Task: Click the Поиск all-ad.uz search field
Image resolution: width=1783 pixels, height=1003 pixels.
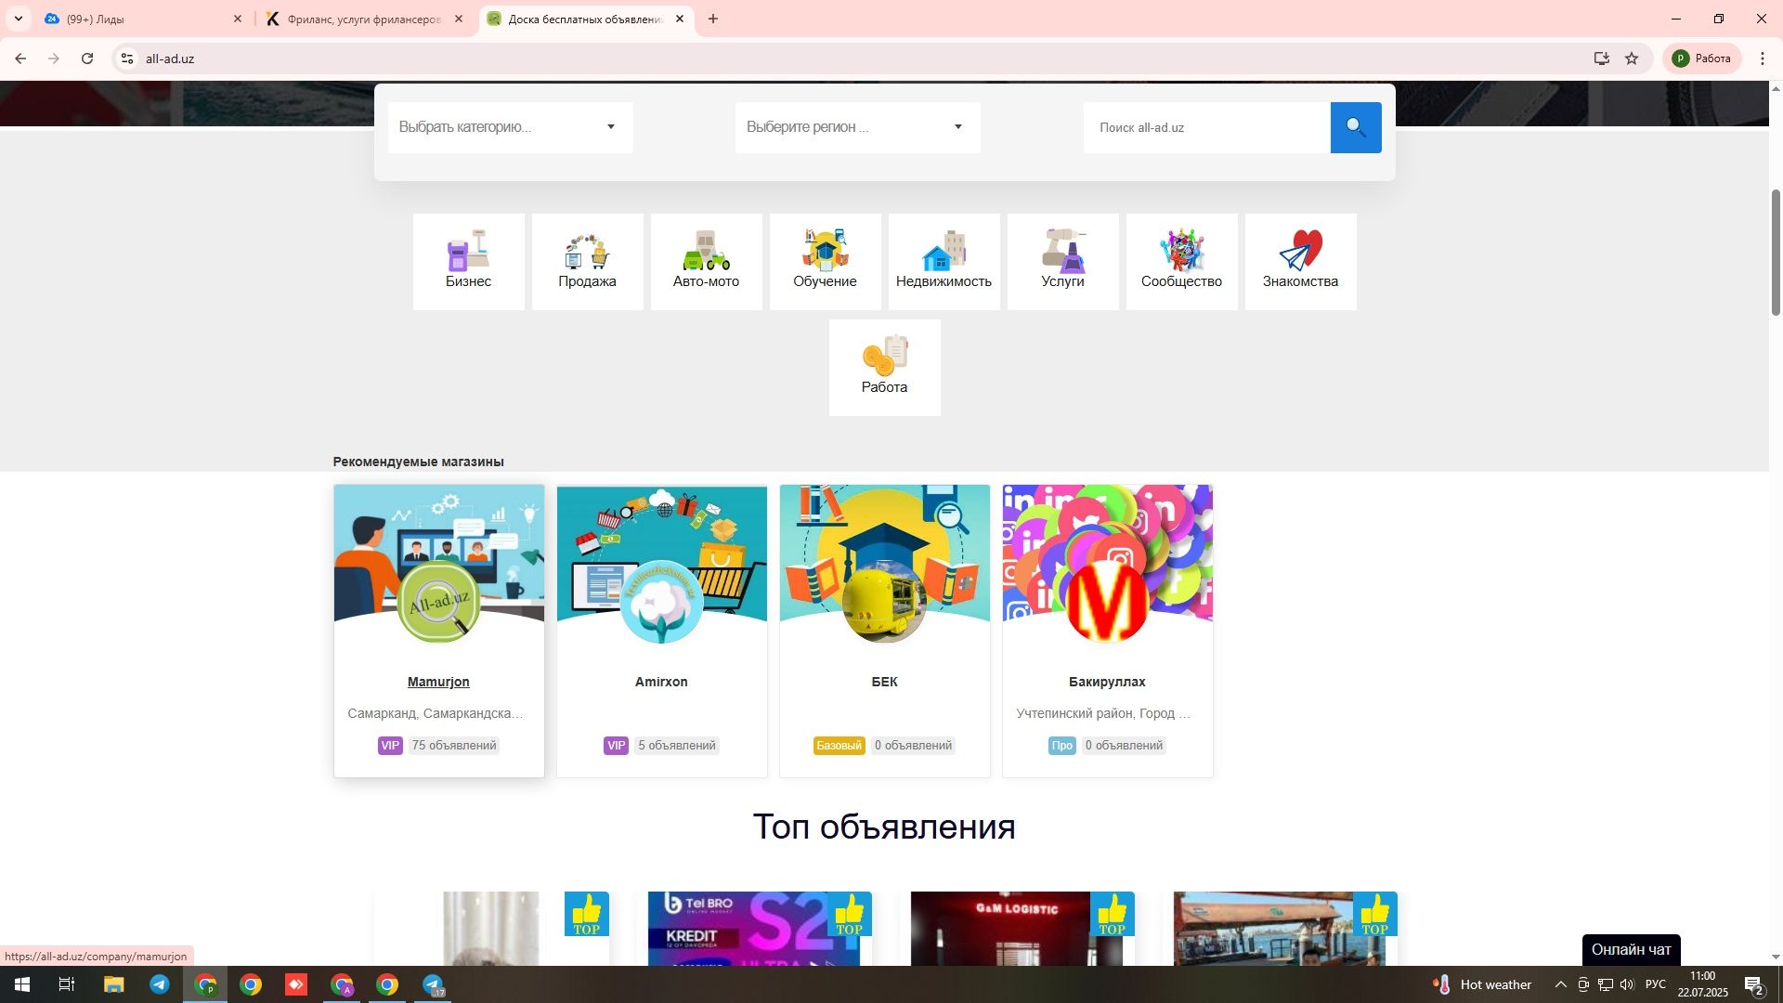Action: tap(1206, 127)
